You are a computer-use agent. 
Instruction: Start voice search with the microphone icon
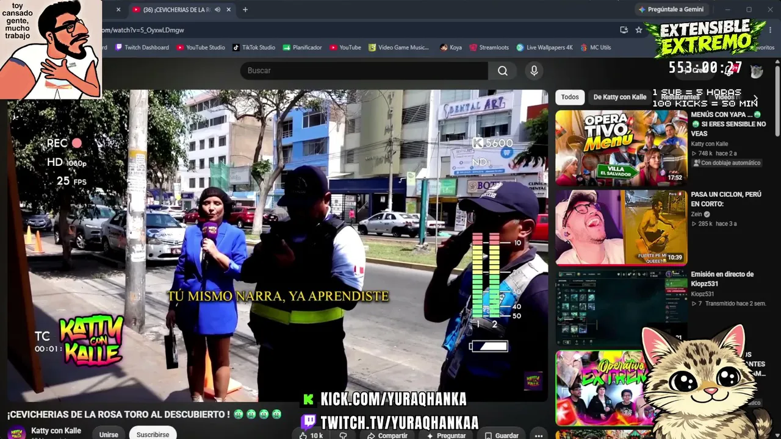pyautogui.click(x=534, y=71)
